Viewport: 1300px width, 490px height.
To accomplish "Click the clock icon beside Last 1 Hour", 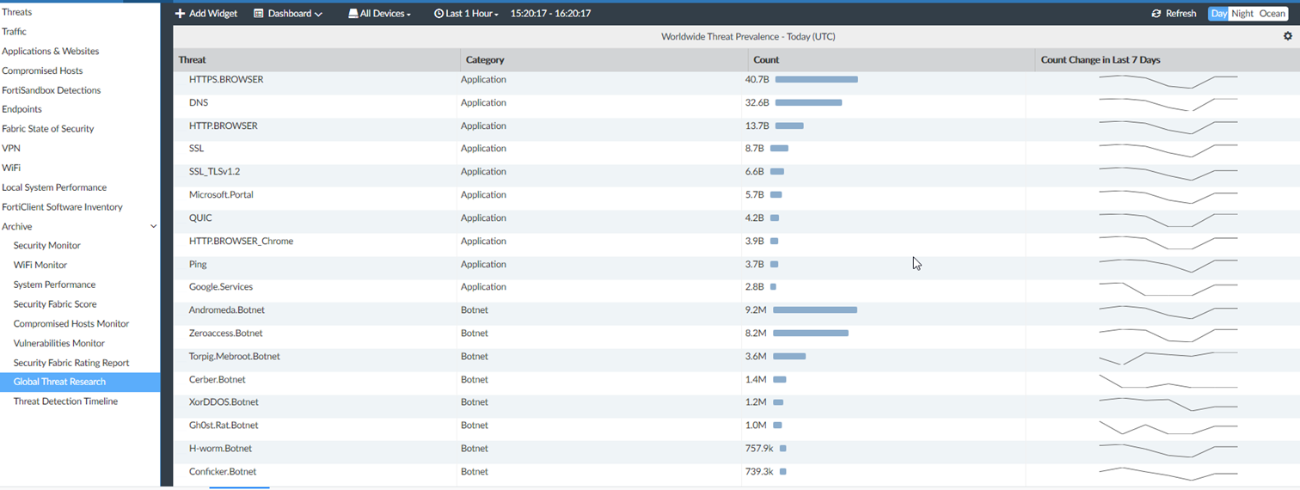I will point(438,14).
